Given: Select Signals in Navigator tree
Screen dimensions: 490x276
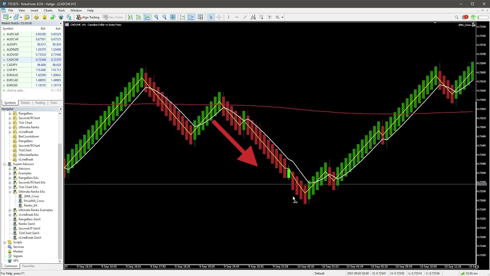Looking at the screenshot, I should (18, 256).
